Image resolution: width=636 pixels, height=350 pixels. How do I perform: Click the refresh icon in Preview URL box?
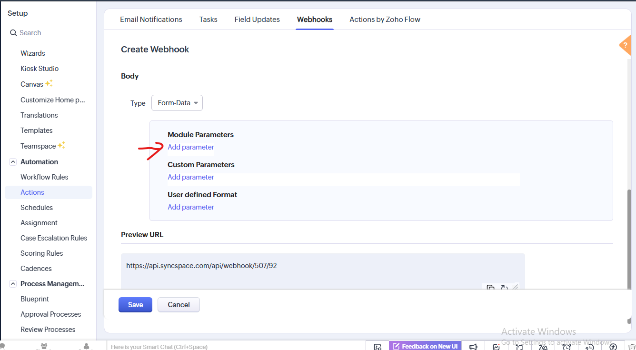504,288
